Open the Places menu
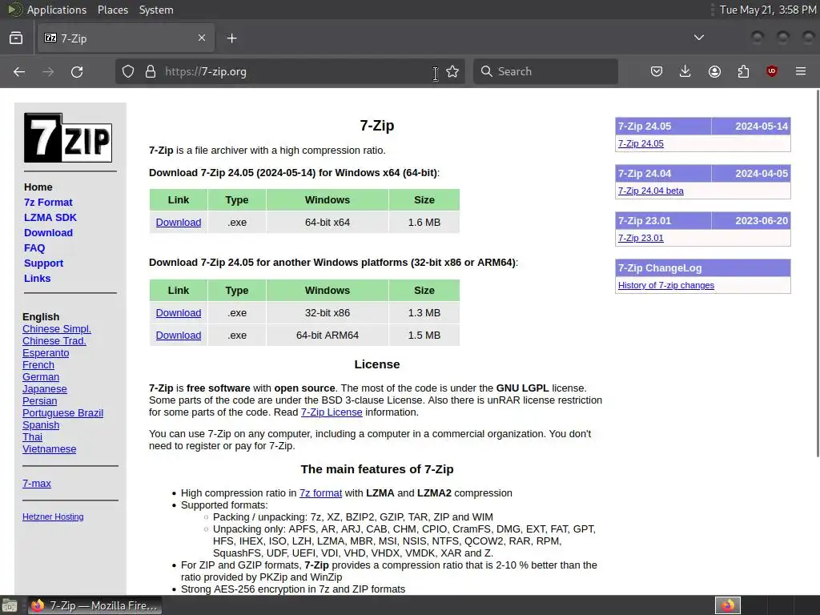Screen dimensions: 820x615 coord(113,10)
